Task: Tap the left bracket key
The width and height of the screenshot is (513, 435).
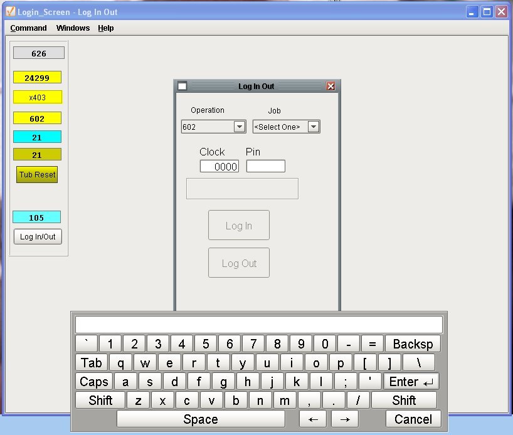Action: (365, 363)
